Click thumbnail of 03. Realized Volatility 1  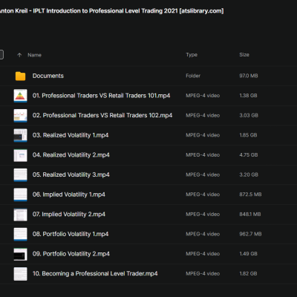point(20,135)
